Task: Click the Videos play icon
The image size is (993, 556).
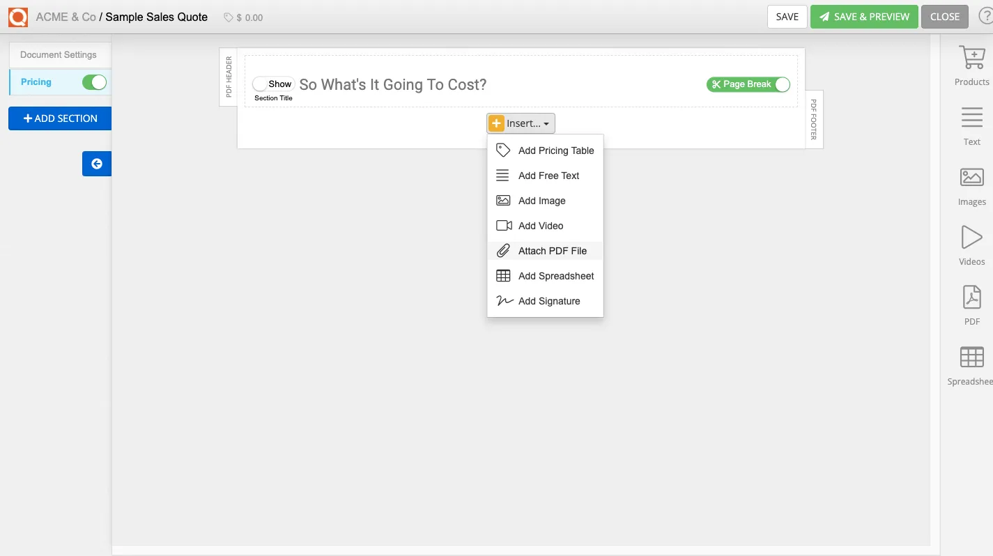Action: pos(971,238)
